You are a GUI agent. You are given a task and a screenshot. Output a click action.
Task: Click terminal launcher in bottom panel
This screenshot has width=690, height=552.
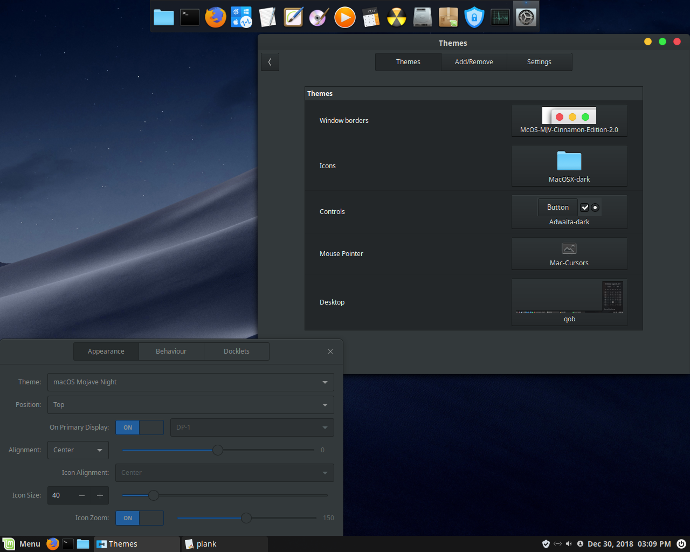(67, 544)
